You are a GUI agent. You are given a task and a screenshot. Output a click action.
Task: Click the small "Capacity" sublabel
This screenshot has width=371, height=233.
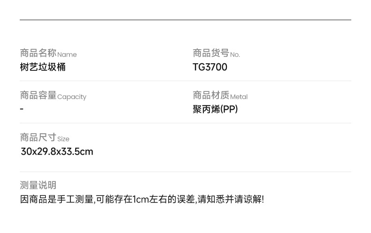pos(72,97)
